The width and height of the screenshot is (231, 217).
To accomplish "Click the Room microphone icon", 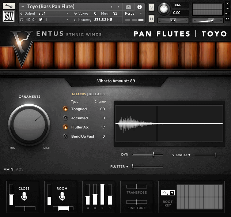I will 62,197.
